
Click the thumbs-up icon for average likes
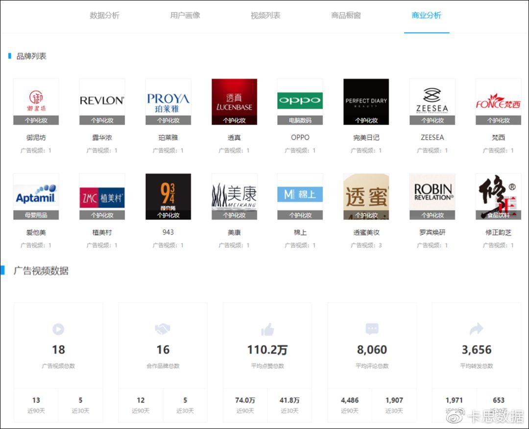click(x=267, y=329)
